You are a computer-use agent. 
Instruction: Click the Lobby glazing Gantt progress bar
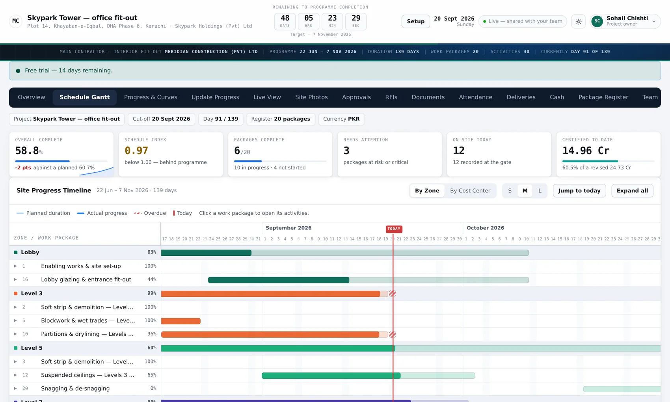[279, 280]
